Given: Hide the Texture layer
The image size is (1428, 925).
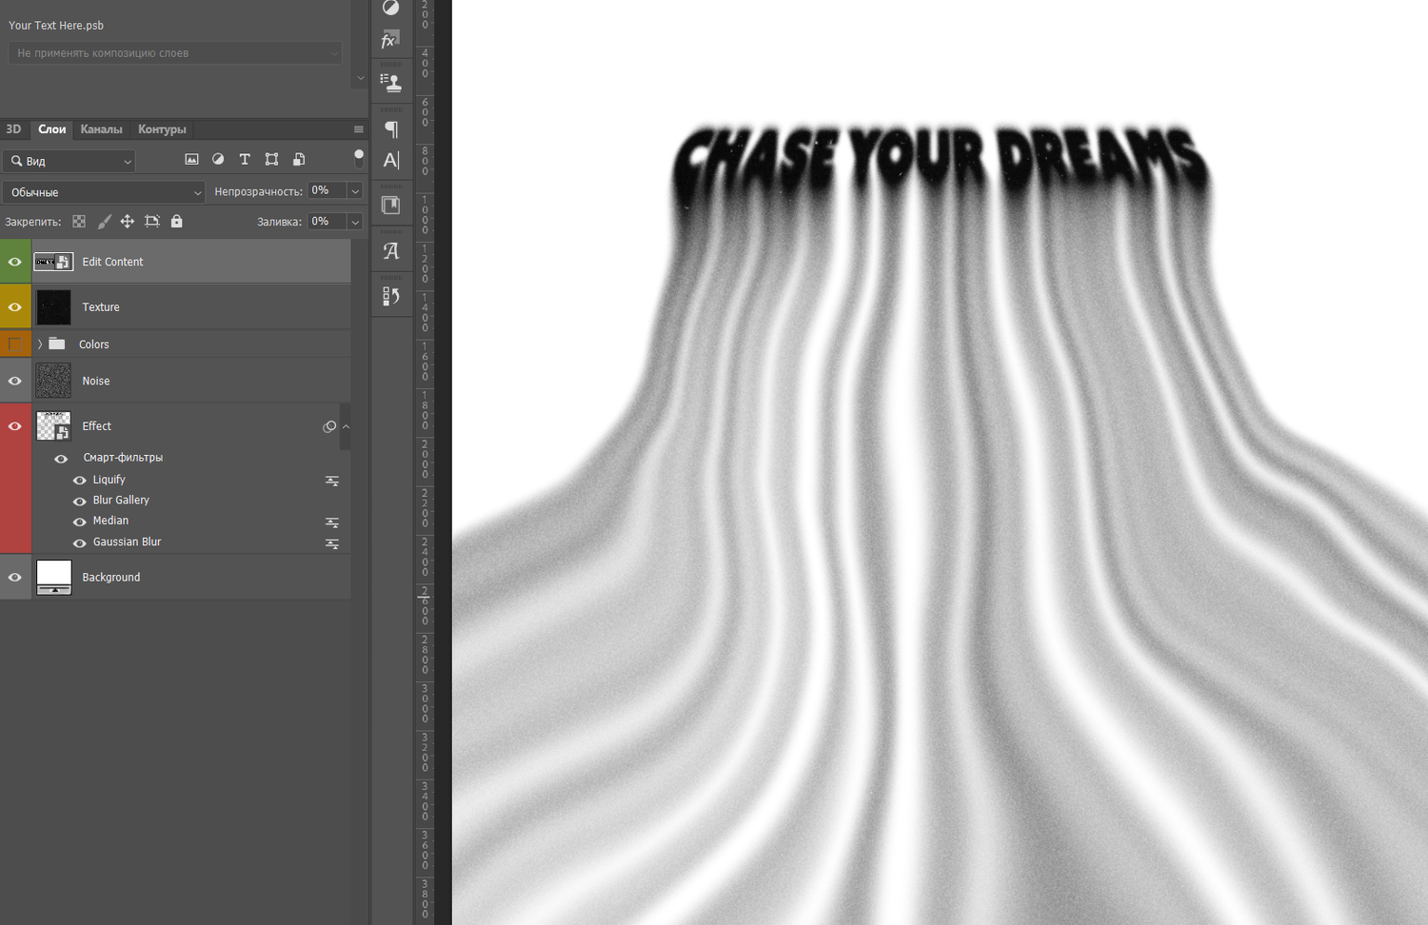Looking at the screenshot, I should click(15, 307).
